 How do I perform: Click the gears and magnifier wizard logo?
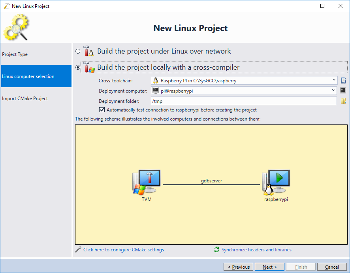(x=16, y=28)
